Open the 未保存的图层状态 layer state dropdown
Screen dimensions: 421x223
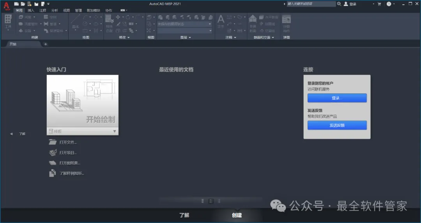(x=184, y=24)
